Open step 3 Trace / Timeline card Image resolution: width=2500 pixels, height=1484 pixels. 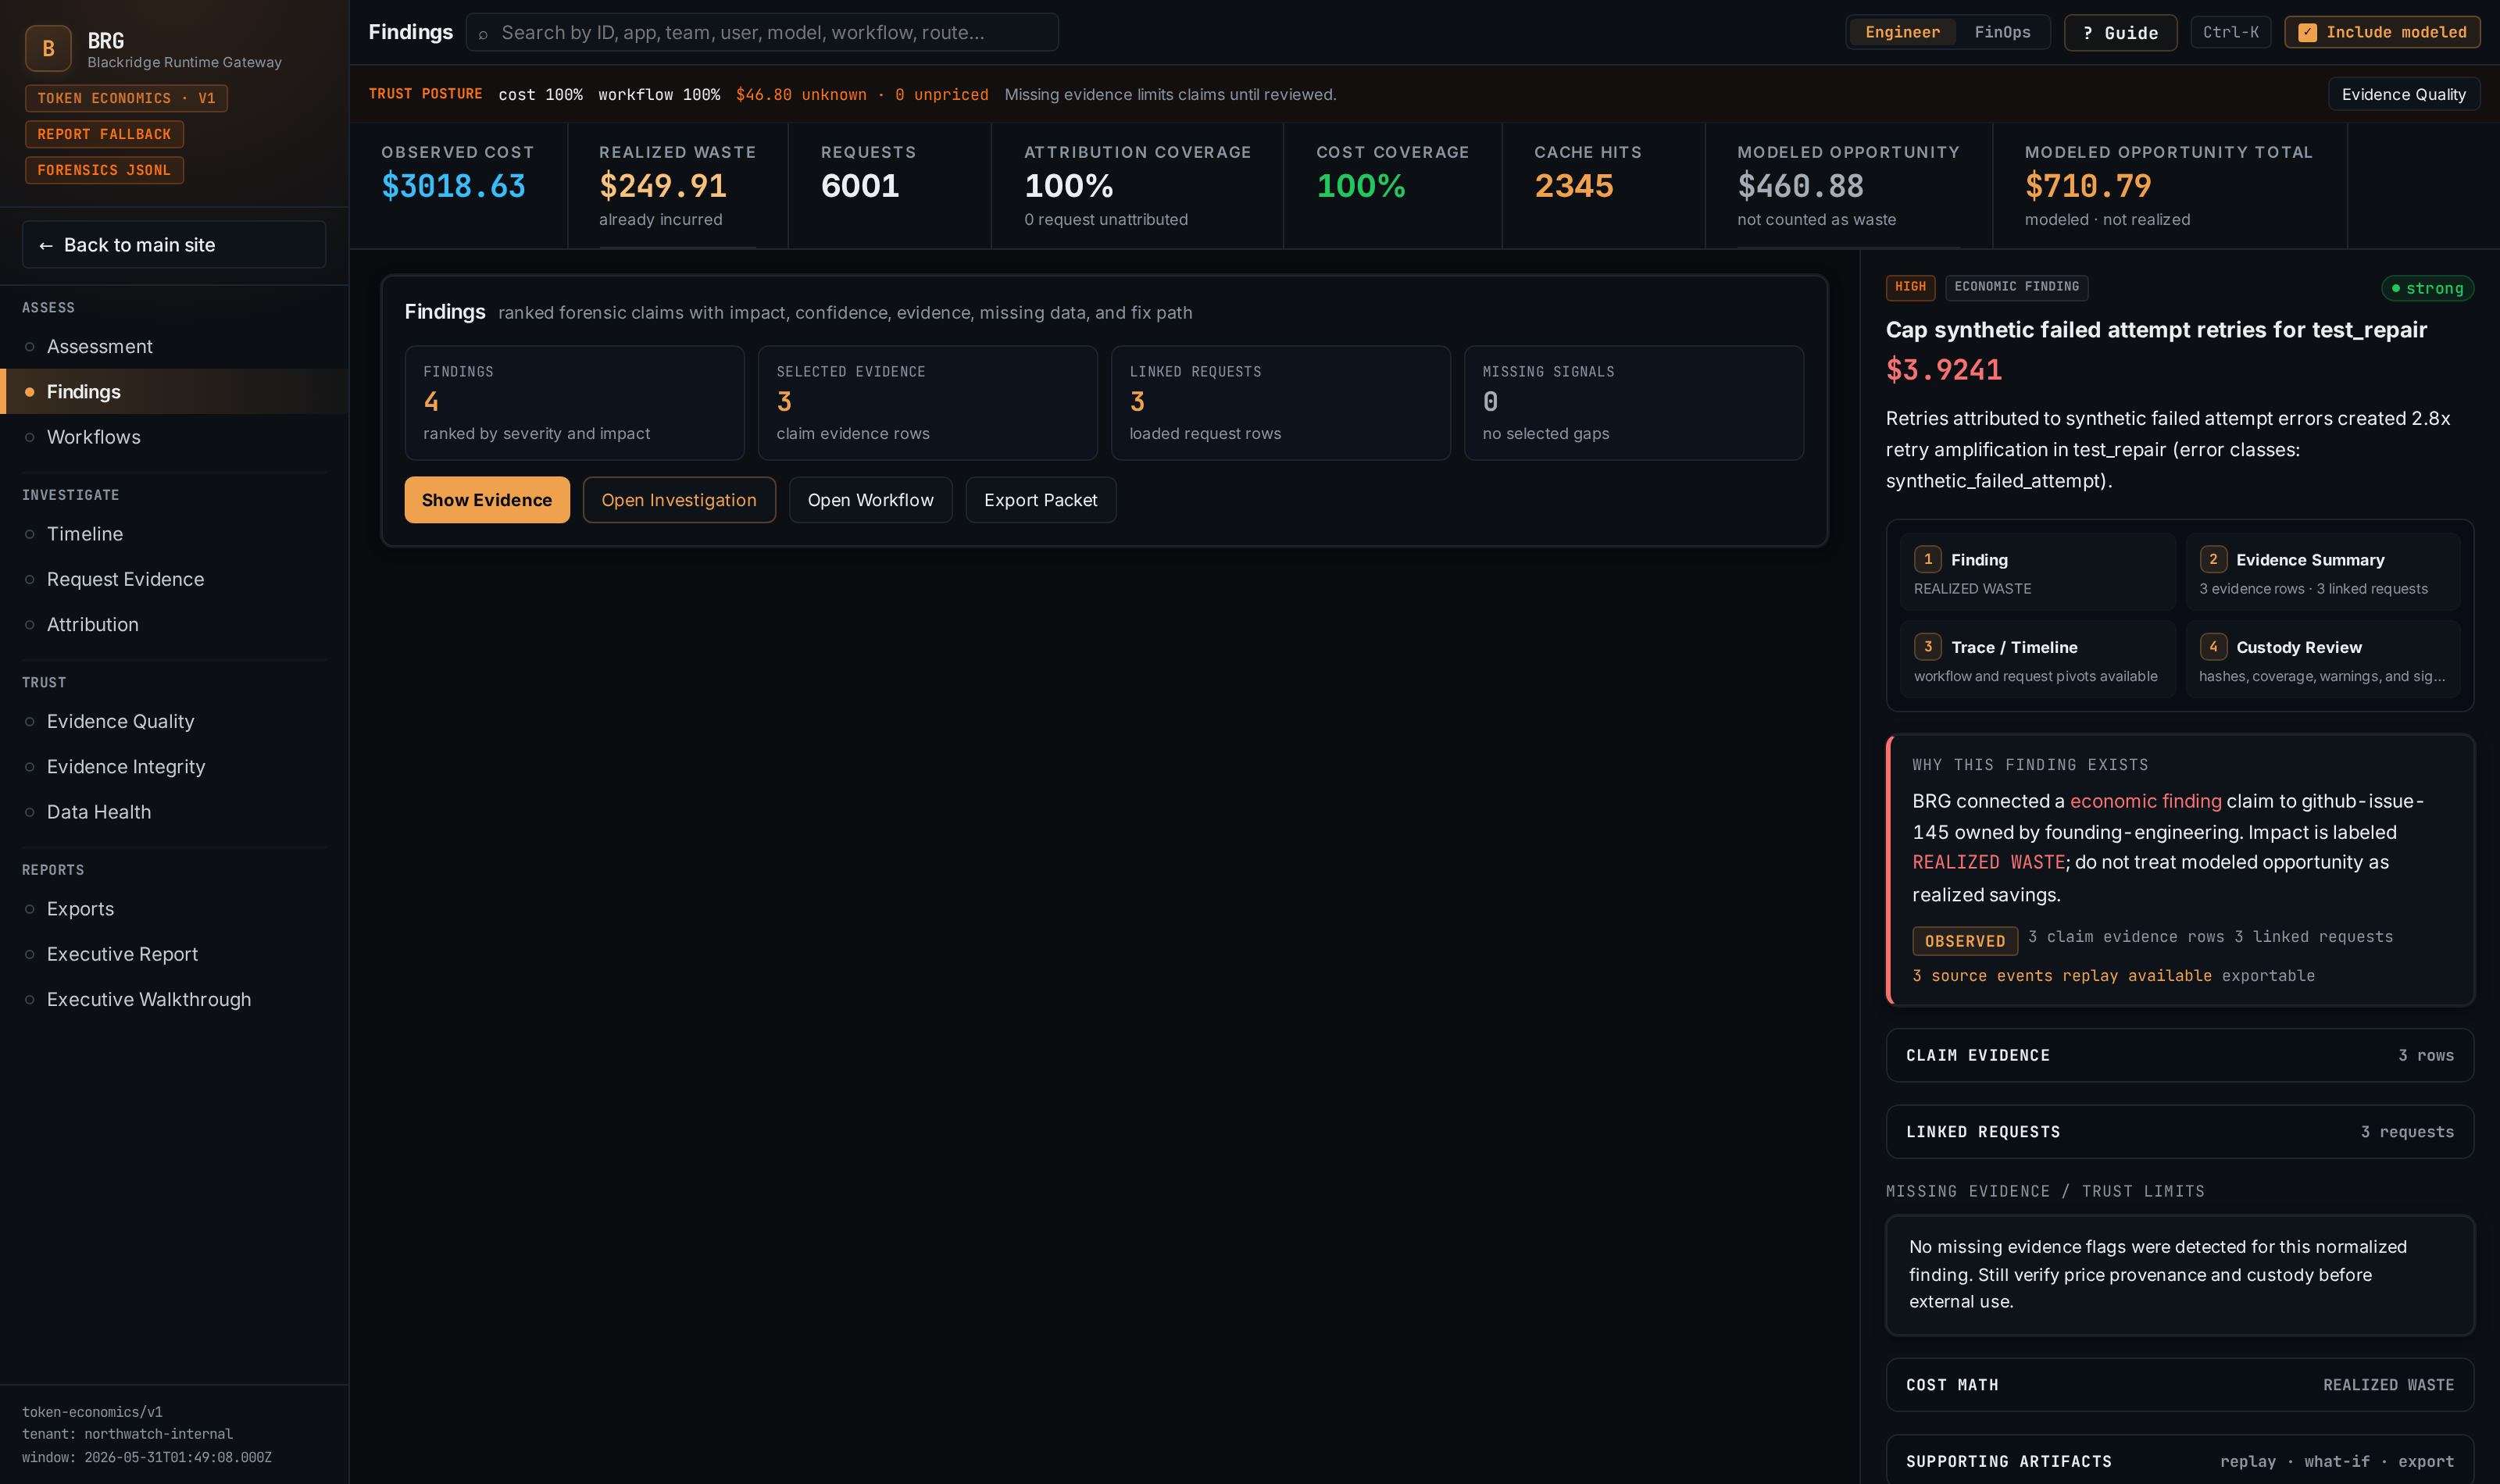click(2037, 659)
